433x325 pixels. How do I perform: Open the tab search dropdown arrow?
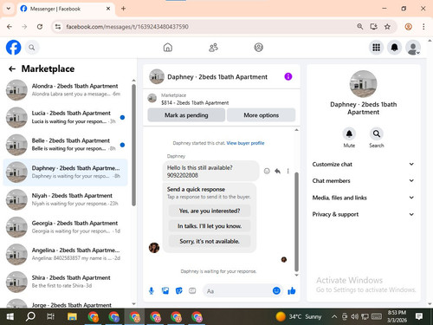click(9, 9)
